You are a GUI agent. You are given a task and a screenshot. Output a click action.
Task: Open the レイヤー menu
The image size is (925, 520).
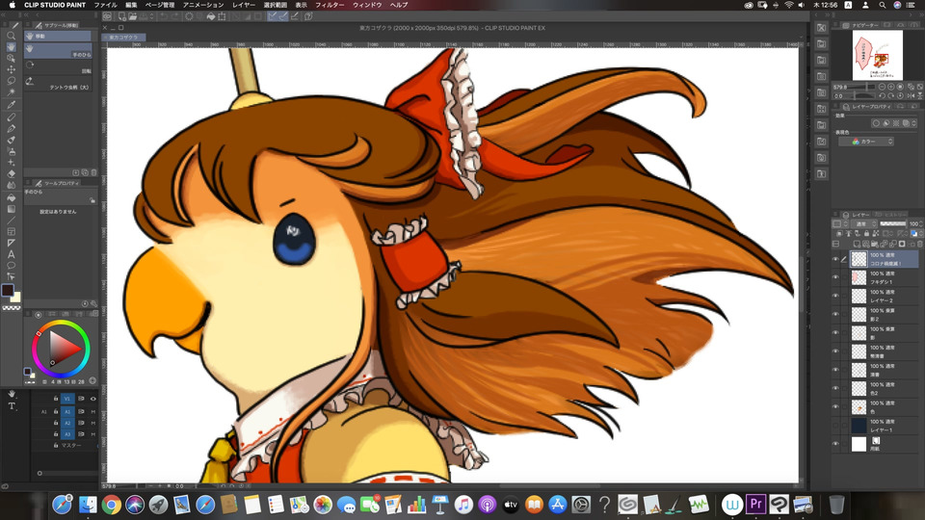[244, 5]
